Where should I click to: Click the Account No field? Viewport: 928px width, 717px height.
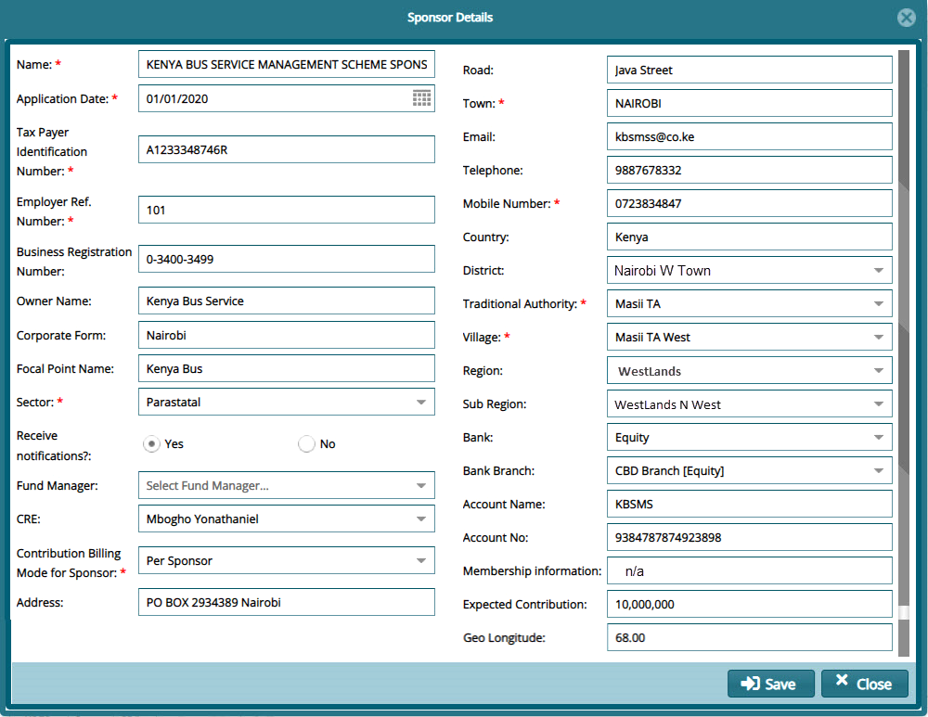(x=749, y=537)
